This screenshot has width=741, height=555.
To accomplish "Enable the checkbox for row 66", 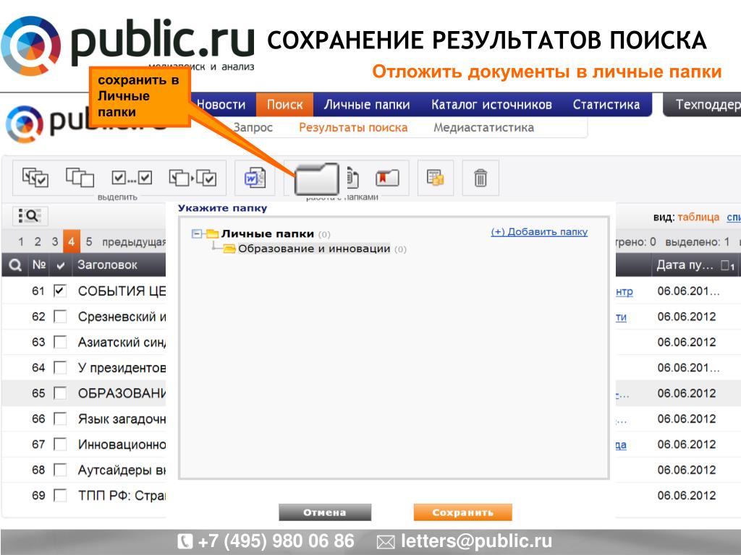I will click(x=60, y=418).
